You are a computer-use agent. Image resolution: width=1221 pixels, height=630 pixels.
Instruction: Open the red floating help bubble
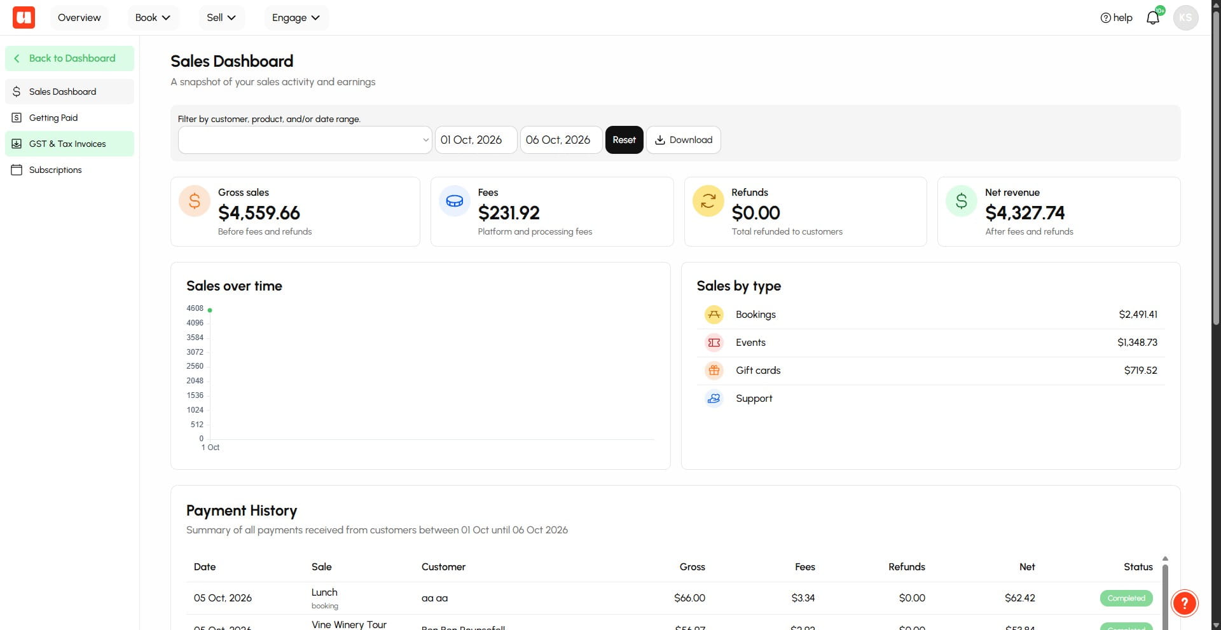[x=1184, y=603]
